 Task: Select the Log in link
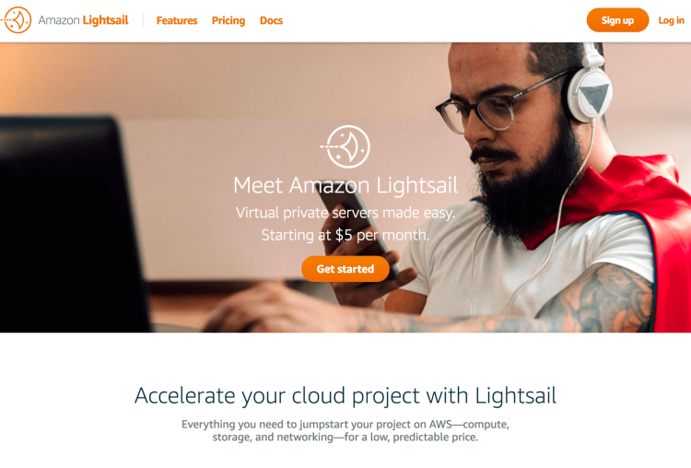[671, 20]
